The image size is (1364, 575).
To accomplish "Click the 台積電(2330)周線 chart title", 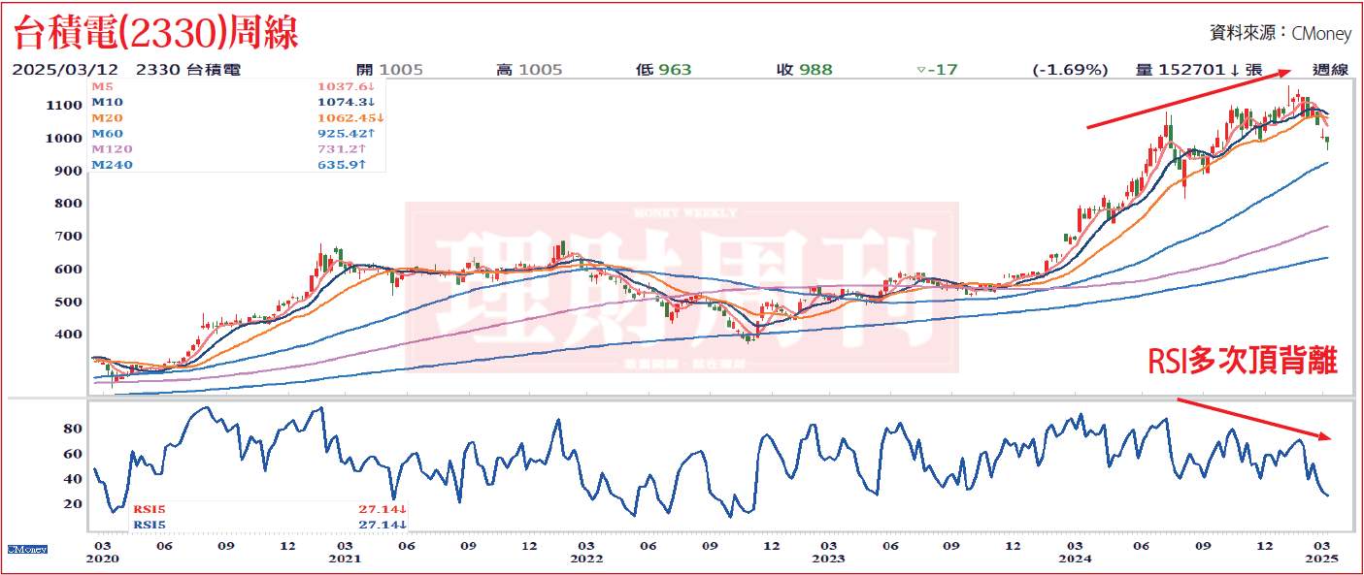I will tap(155, 32).
